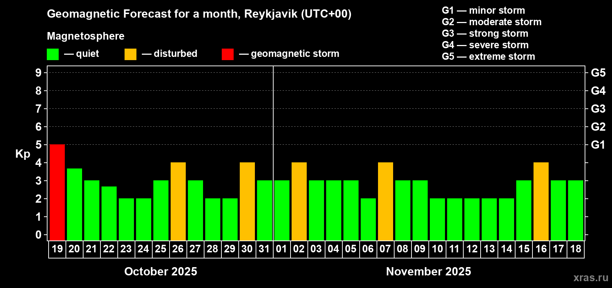Click the G3 right-axis label
This screenshot has width=612, height=288.
coord(598,109)
